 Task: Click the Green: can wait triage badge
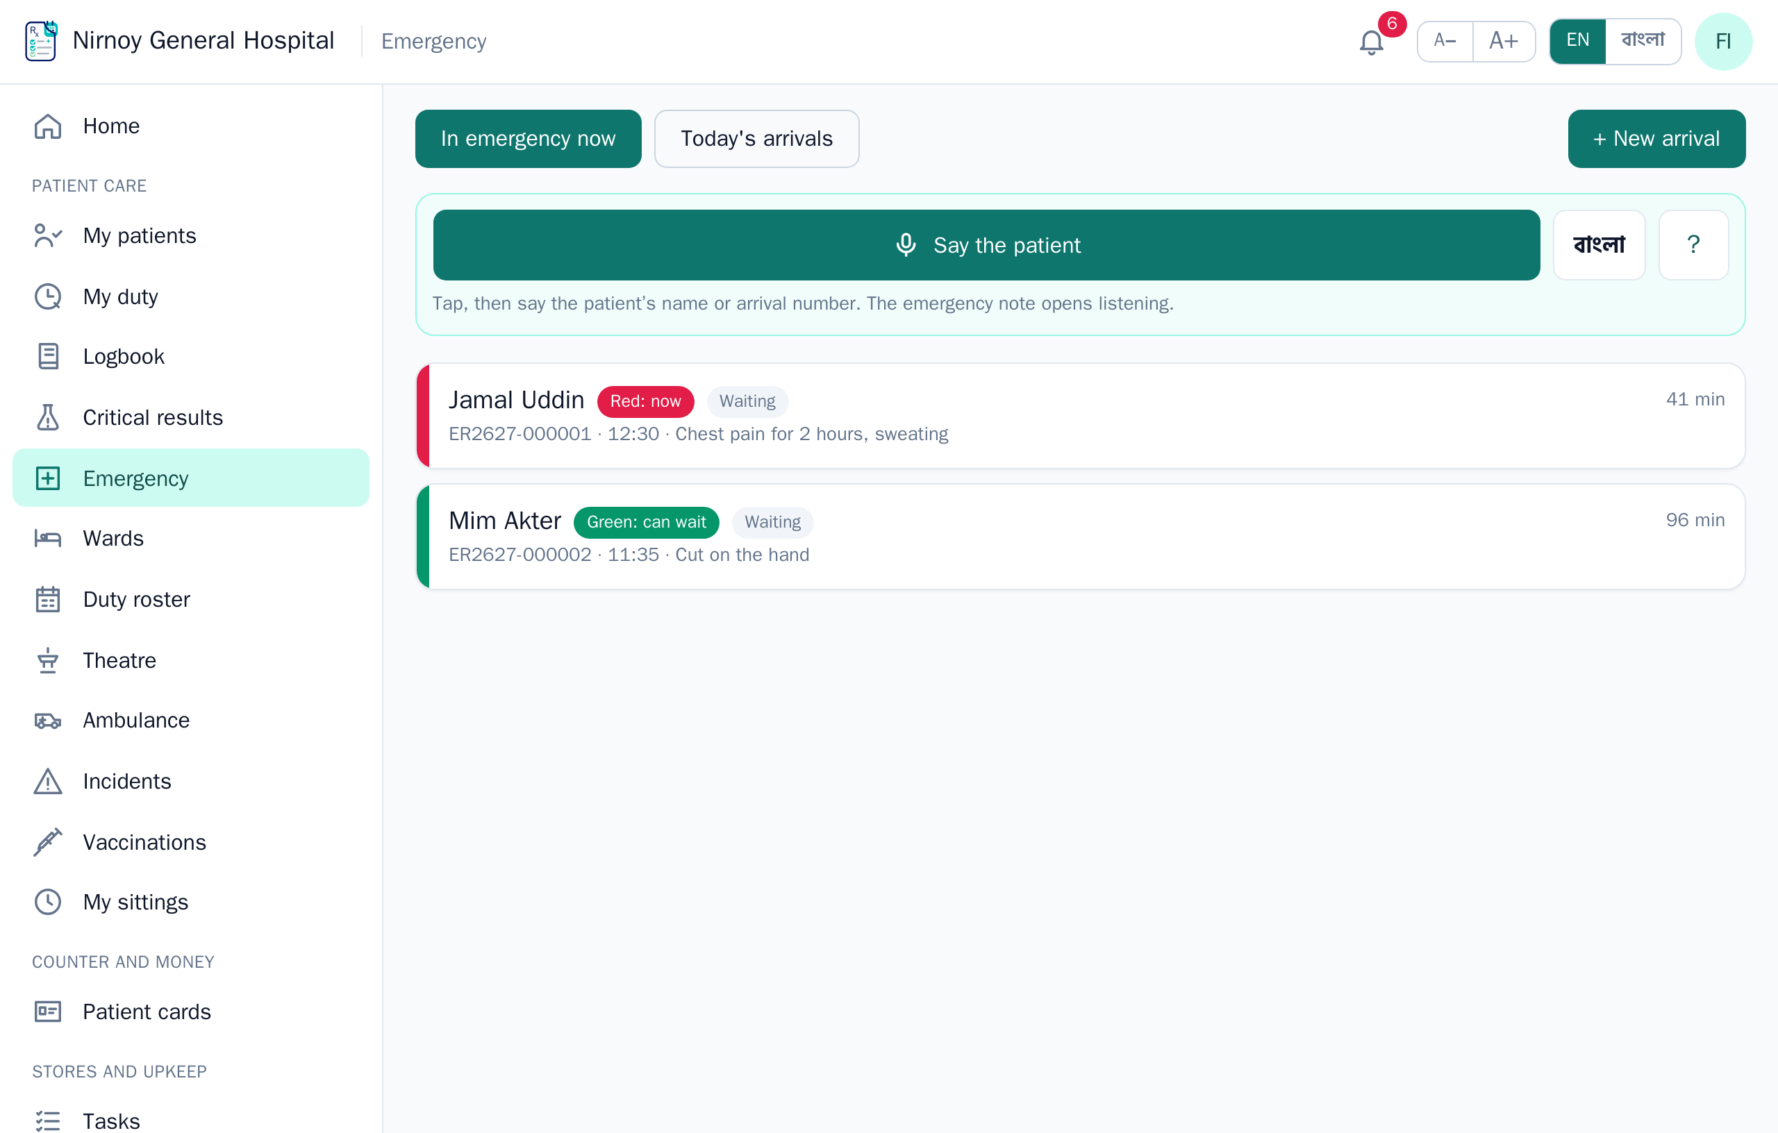tap(646, 523)
